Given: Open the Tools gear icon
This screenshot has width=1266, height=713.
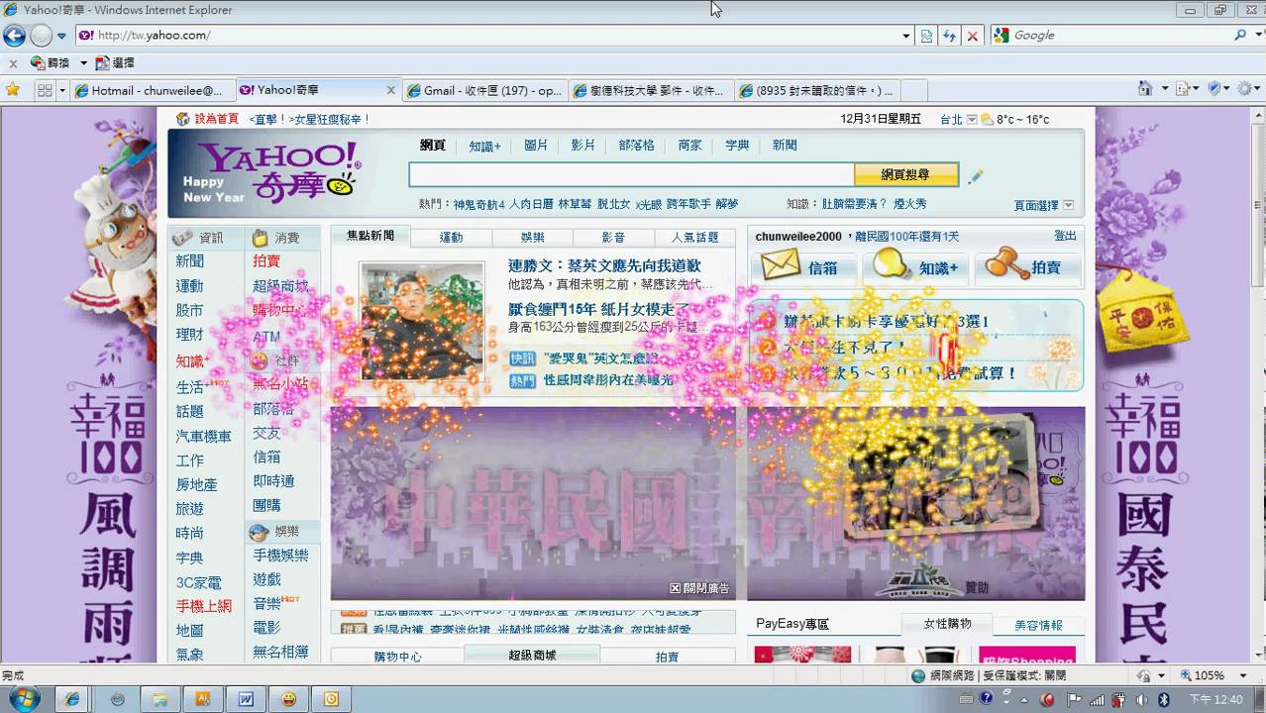Looking at the screenshot, I should (1245, 90).
